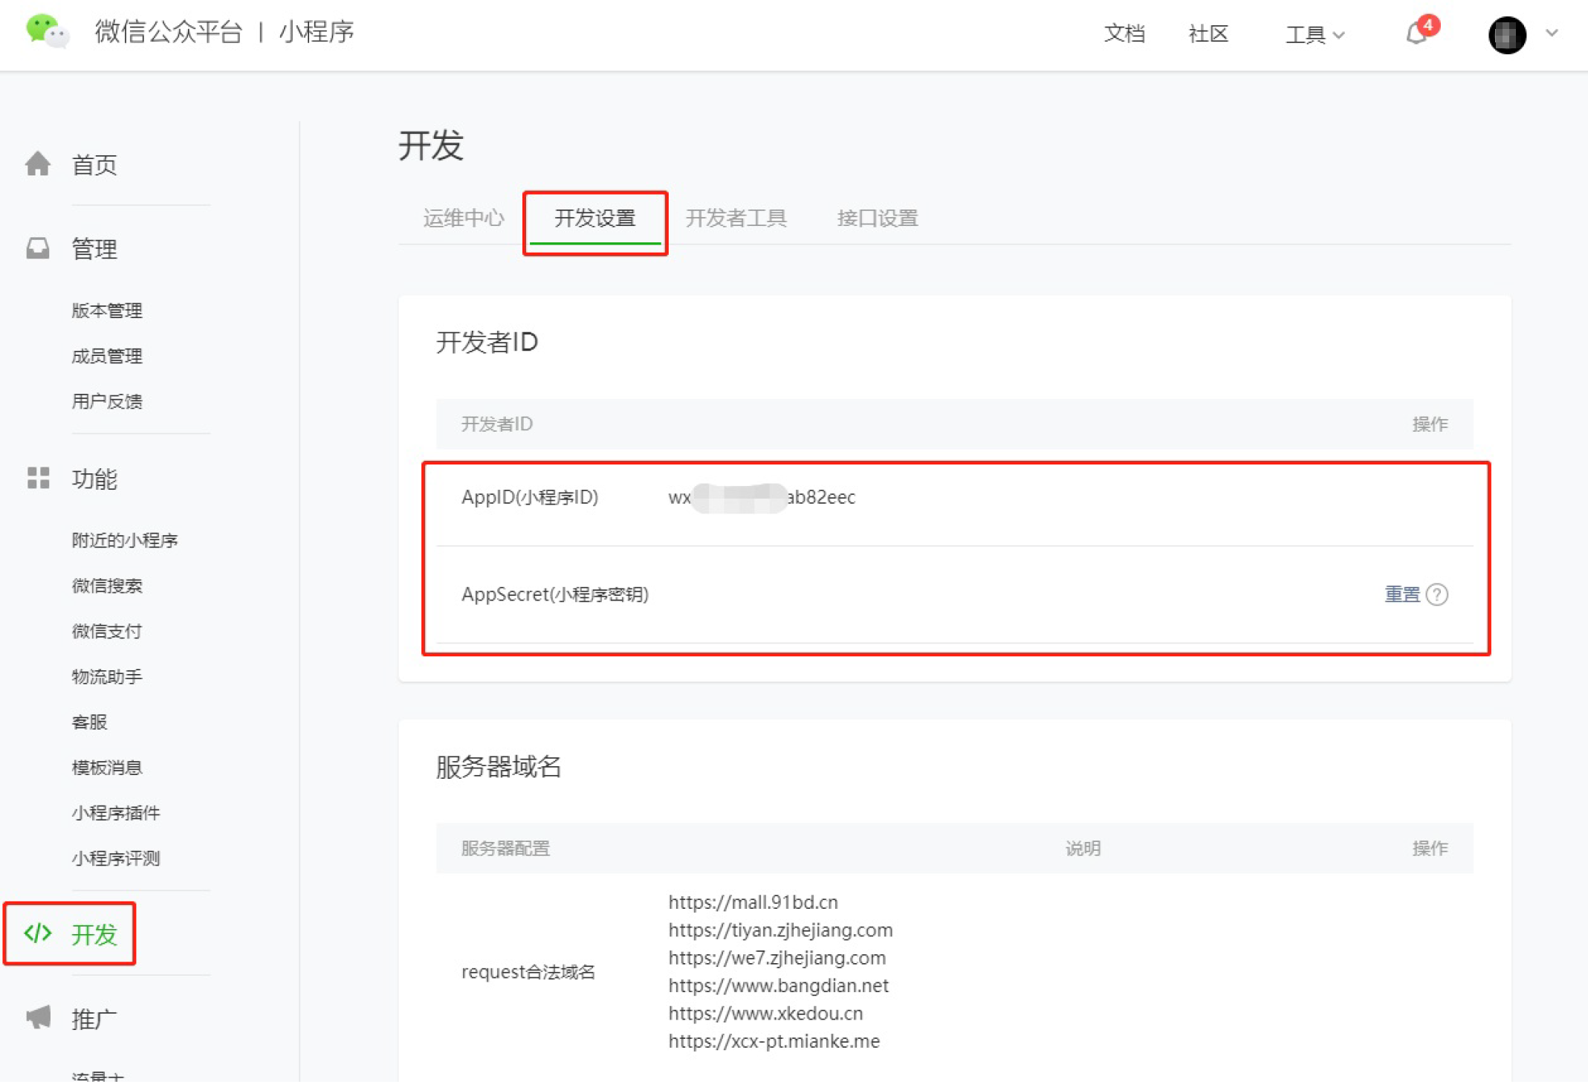This screenshot has width=1588, height=1082.
Task: Open 微信支付 in sidebar
Action: [107, 631]
